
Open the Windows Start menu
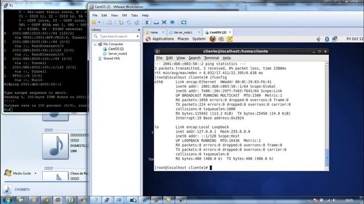pyautogui.click(x=7, y=200)
